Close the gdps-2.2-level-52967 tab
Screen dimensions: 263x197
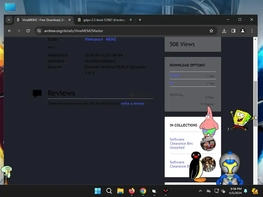131,20
